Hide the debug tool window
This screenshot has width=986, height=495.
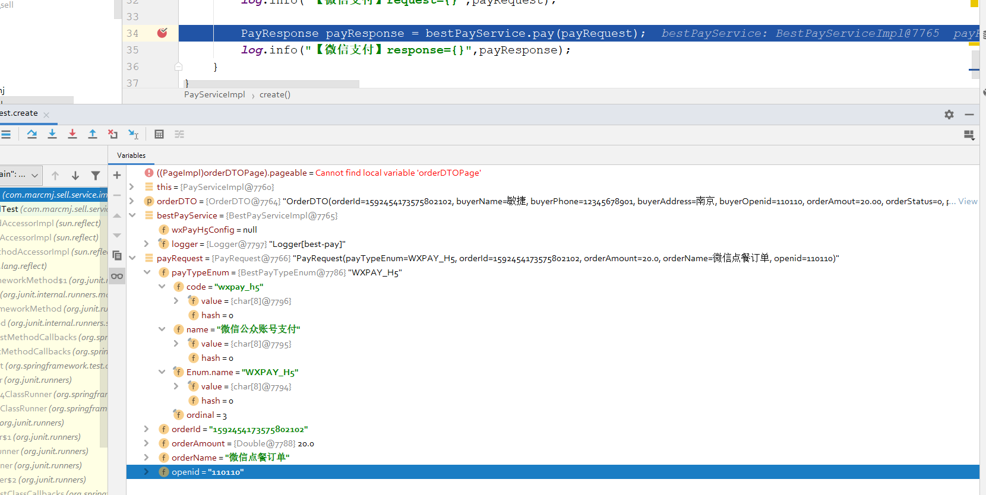(969, 115)
